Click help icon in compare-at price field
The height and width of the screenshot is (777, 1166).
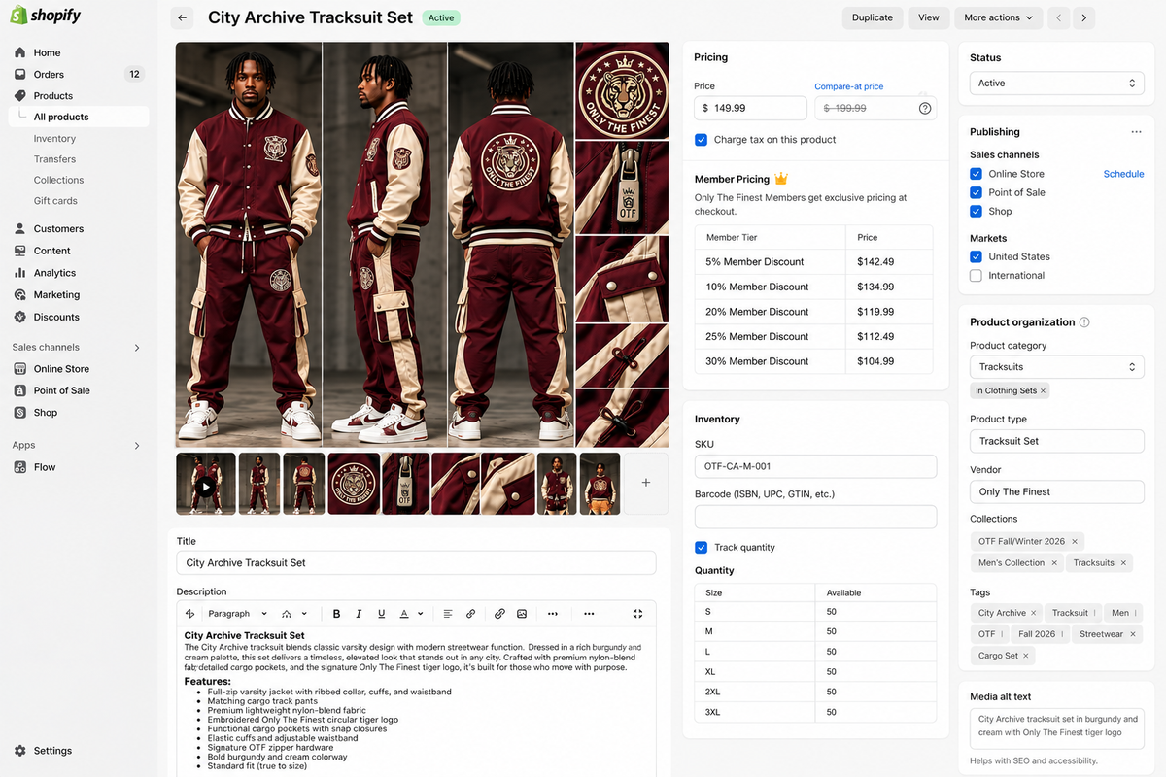(x=925, y=108)
